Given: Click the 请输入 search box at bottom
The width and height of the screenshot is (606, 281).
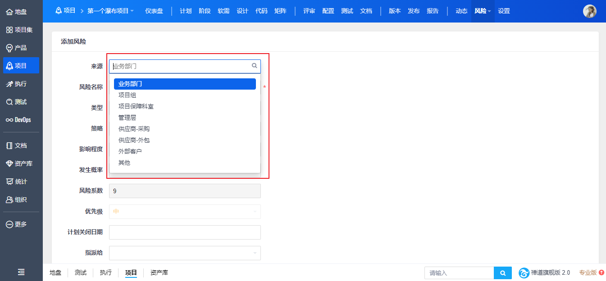Looking at the screenshot, I should [x=459, y=273].
